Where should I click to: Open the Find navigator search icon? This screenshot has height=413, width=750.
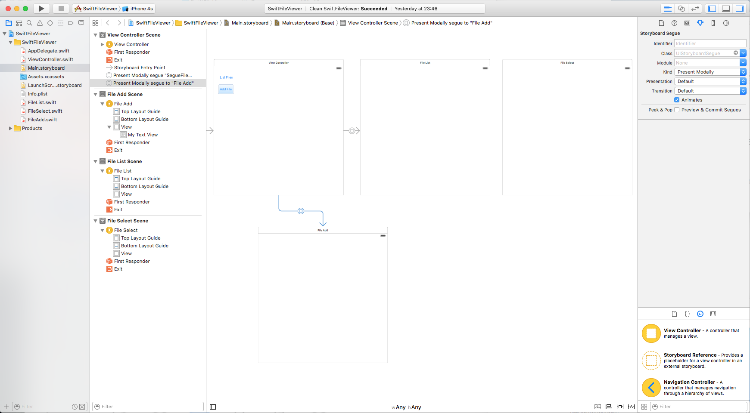pyautogui.click(x=29, y=23)
